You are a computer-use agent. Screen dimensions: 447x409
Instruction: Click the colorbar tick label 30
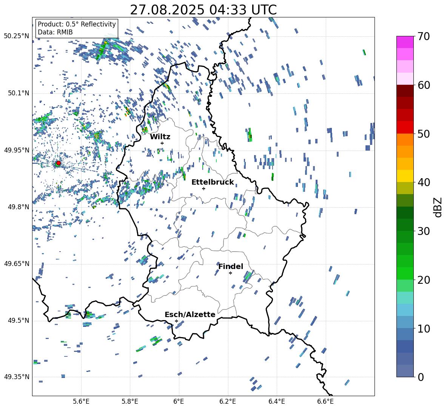(424, 231)
